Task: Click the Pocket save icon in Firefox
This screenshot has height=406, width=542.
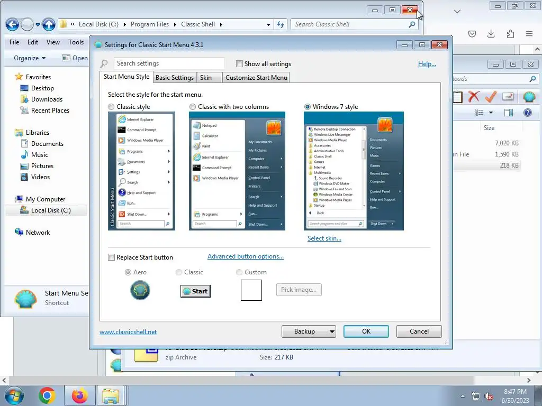Action: 472,33
